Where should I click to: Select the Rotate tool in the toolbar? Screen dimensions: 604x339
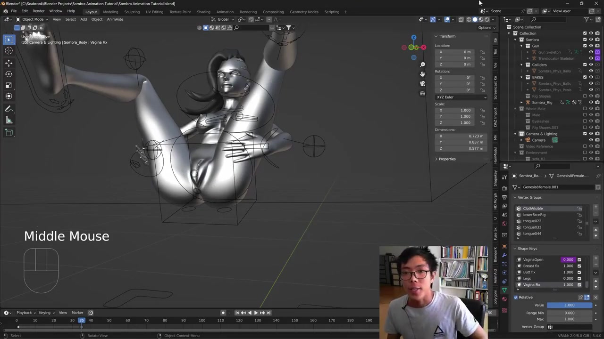click(8, 74)
